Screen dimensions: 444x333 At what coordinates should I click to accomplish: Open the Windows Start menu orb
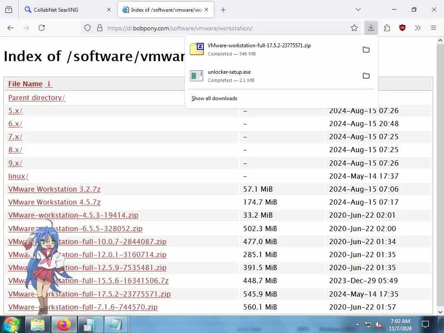click(x=11, y=324)
